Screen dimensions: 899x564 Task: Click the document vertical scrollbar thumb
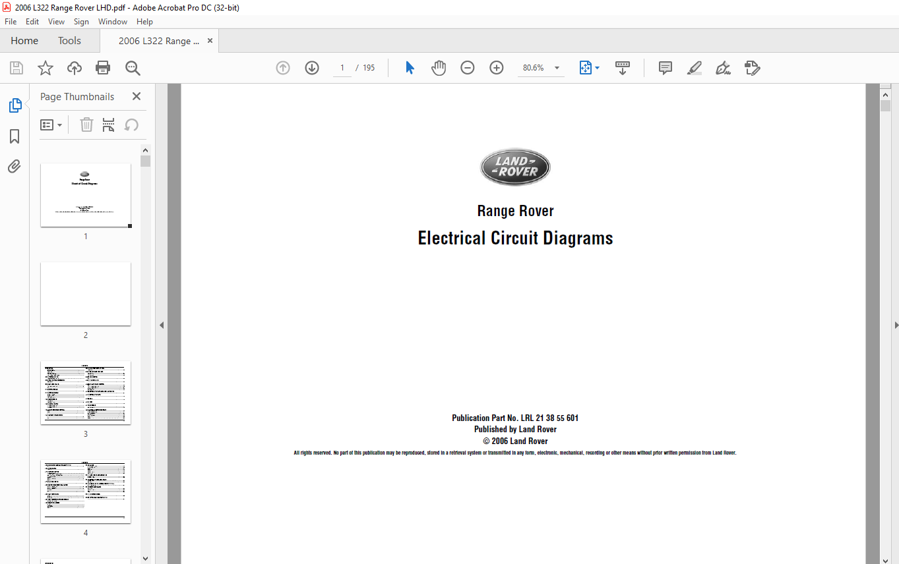click(x=885, y=105)
